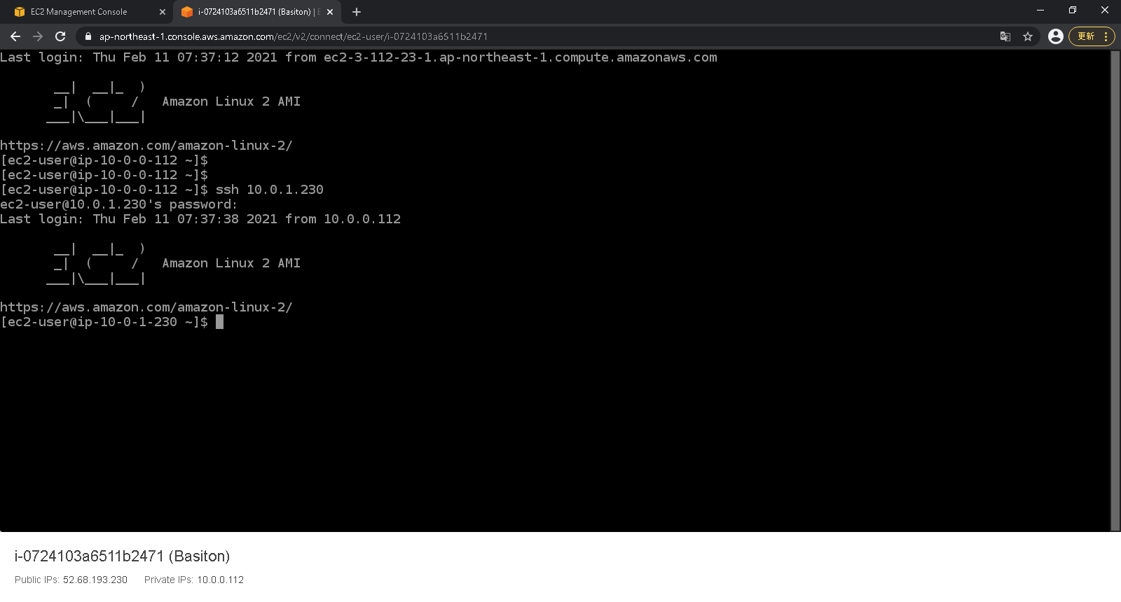Restore down the Chrome window
Viewport: 1121px width, 602px height.
pos(1072,10)
